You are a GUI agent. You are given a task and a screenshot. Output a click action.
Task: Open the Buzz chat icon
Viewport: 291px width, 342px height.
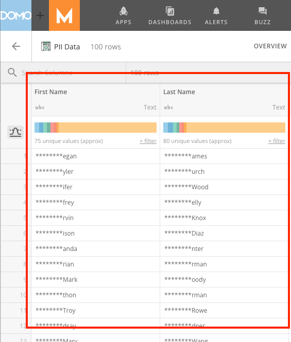[x=263, y=11]
